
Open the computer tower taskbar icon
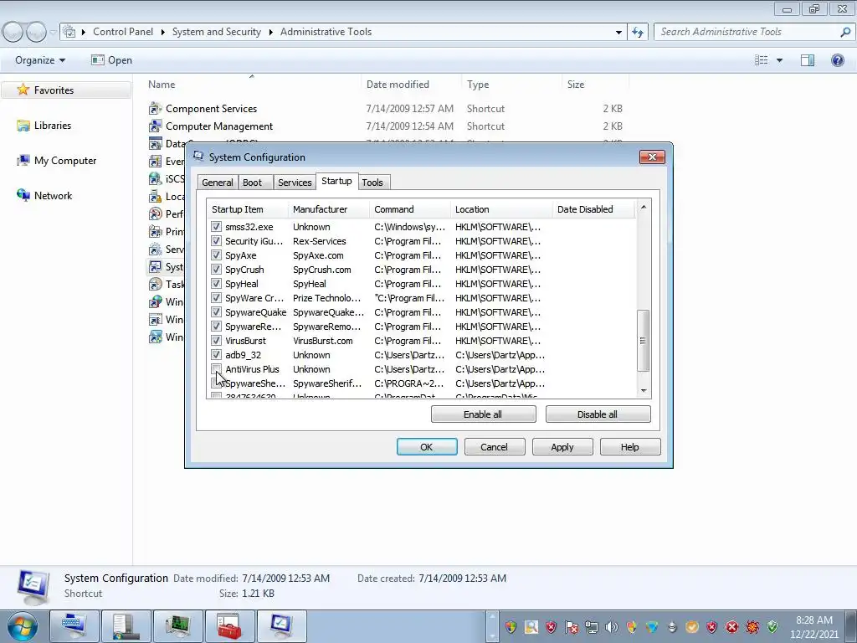(126, 625)
